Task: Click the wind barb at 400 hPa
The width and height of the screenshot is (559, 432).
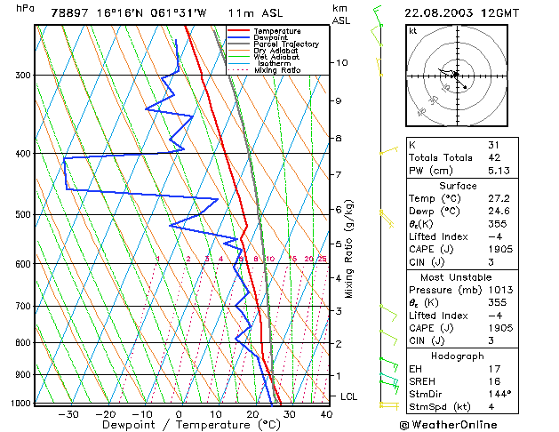Action: 388,150
